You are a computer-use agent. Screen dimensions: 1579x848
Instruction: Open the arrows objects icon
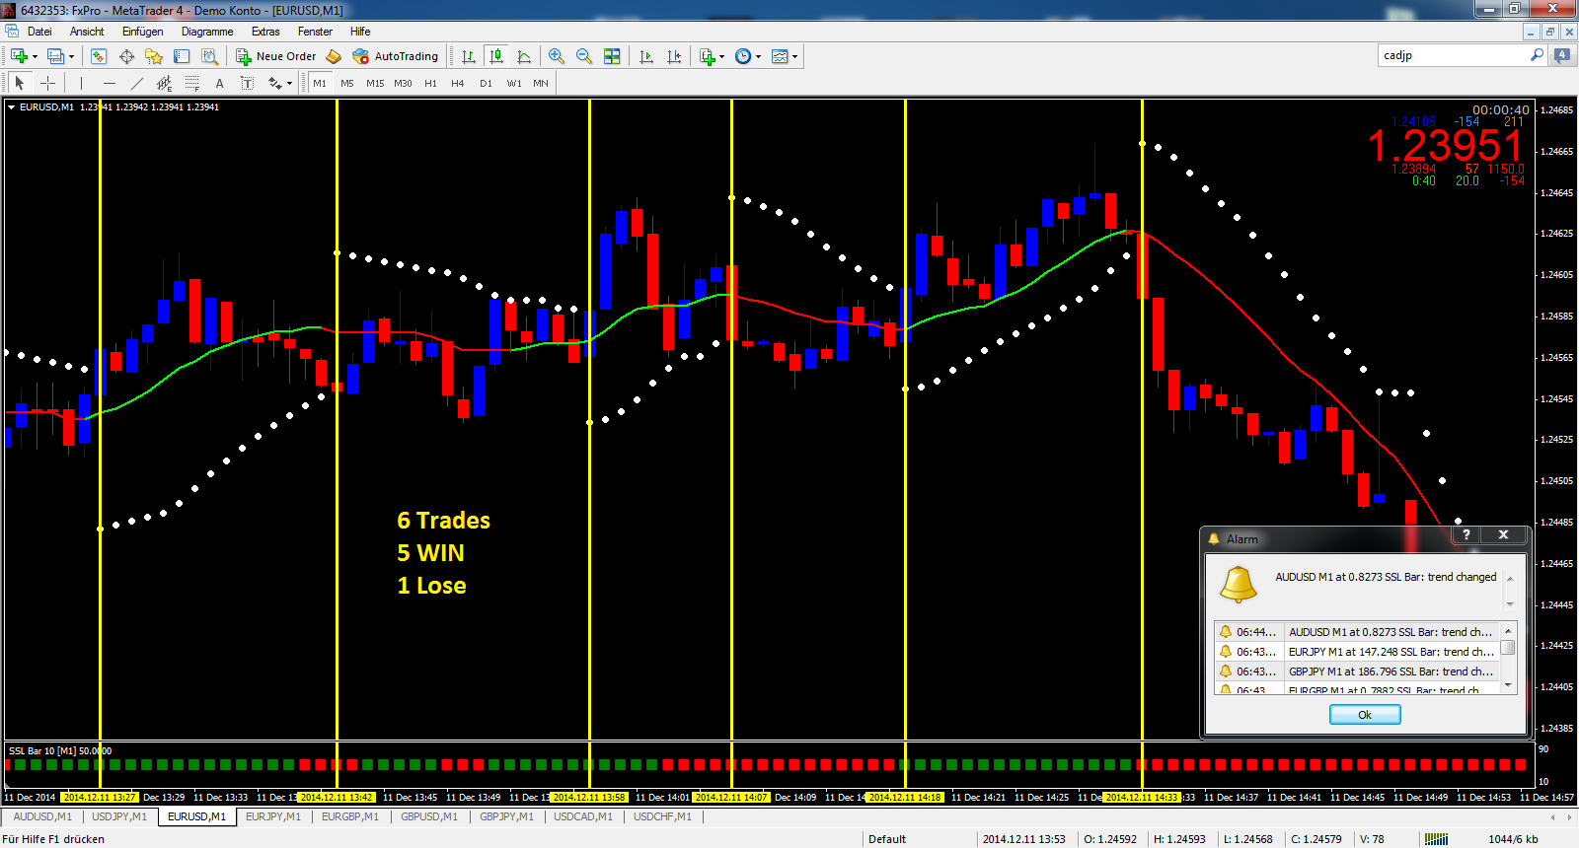tap(275, 83)
